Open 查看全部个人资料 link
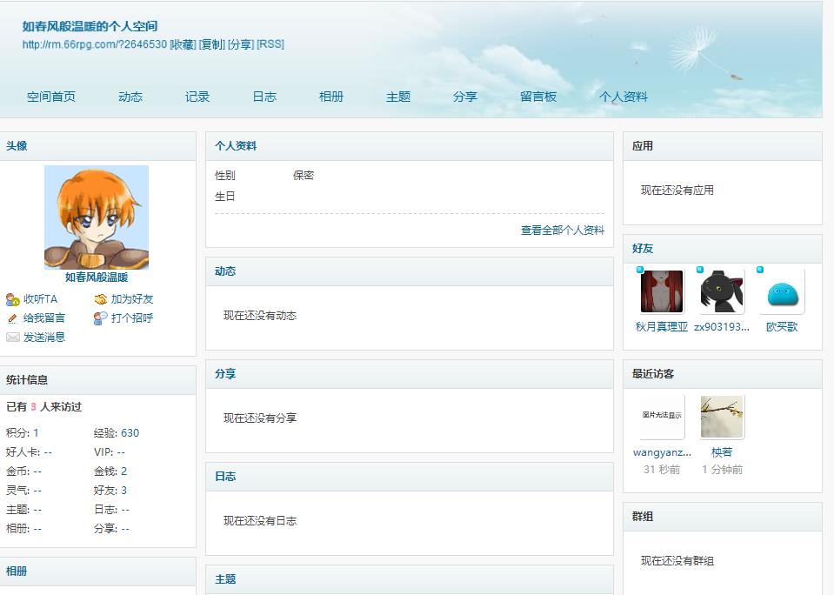The width and height of the screenshot is (834, 595). pyautogui.click(x=562, y=231)
